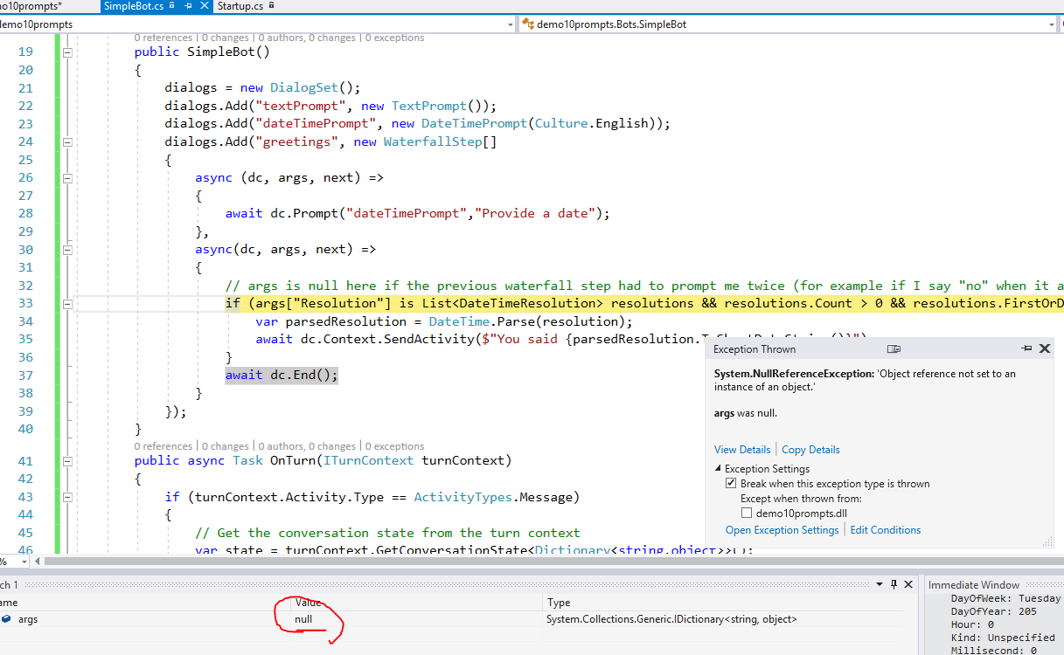Viewport: 1064px width, 655px height.
Task: Click the lock icon on the SimpleBot.cs tab
Action: (171, 5)
